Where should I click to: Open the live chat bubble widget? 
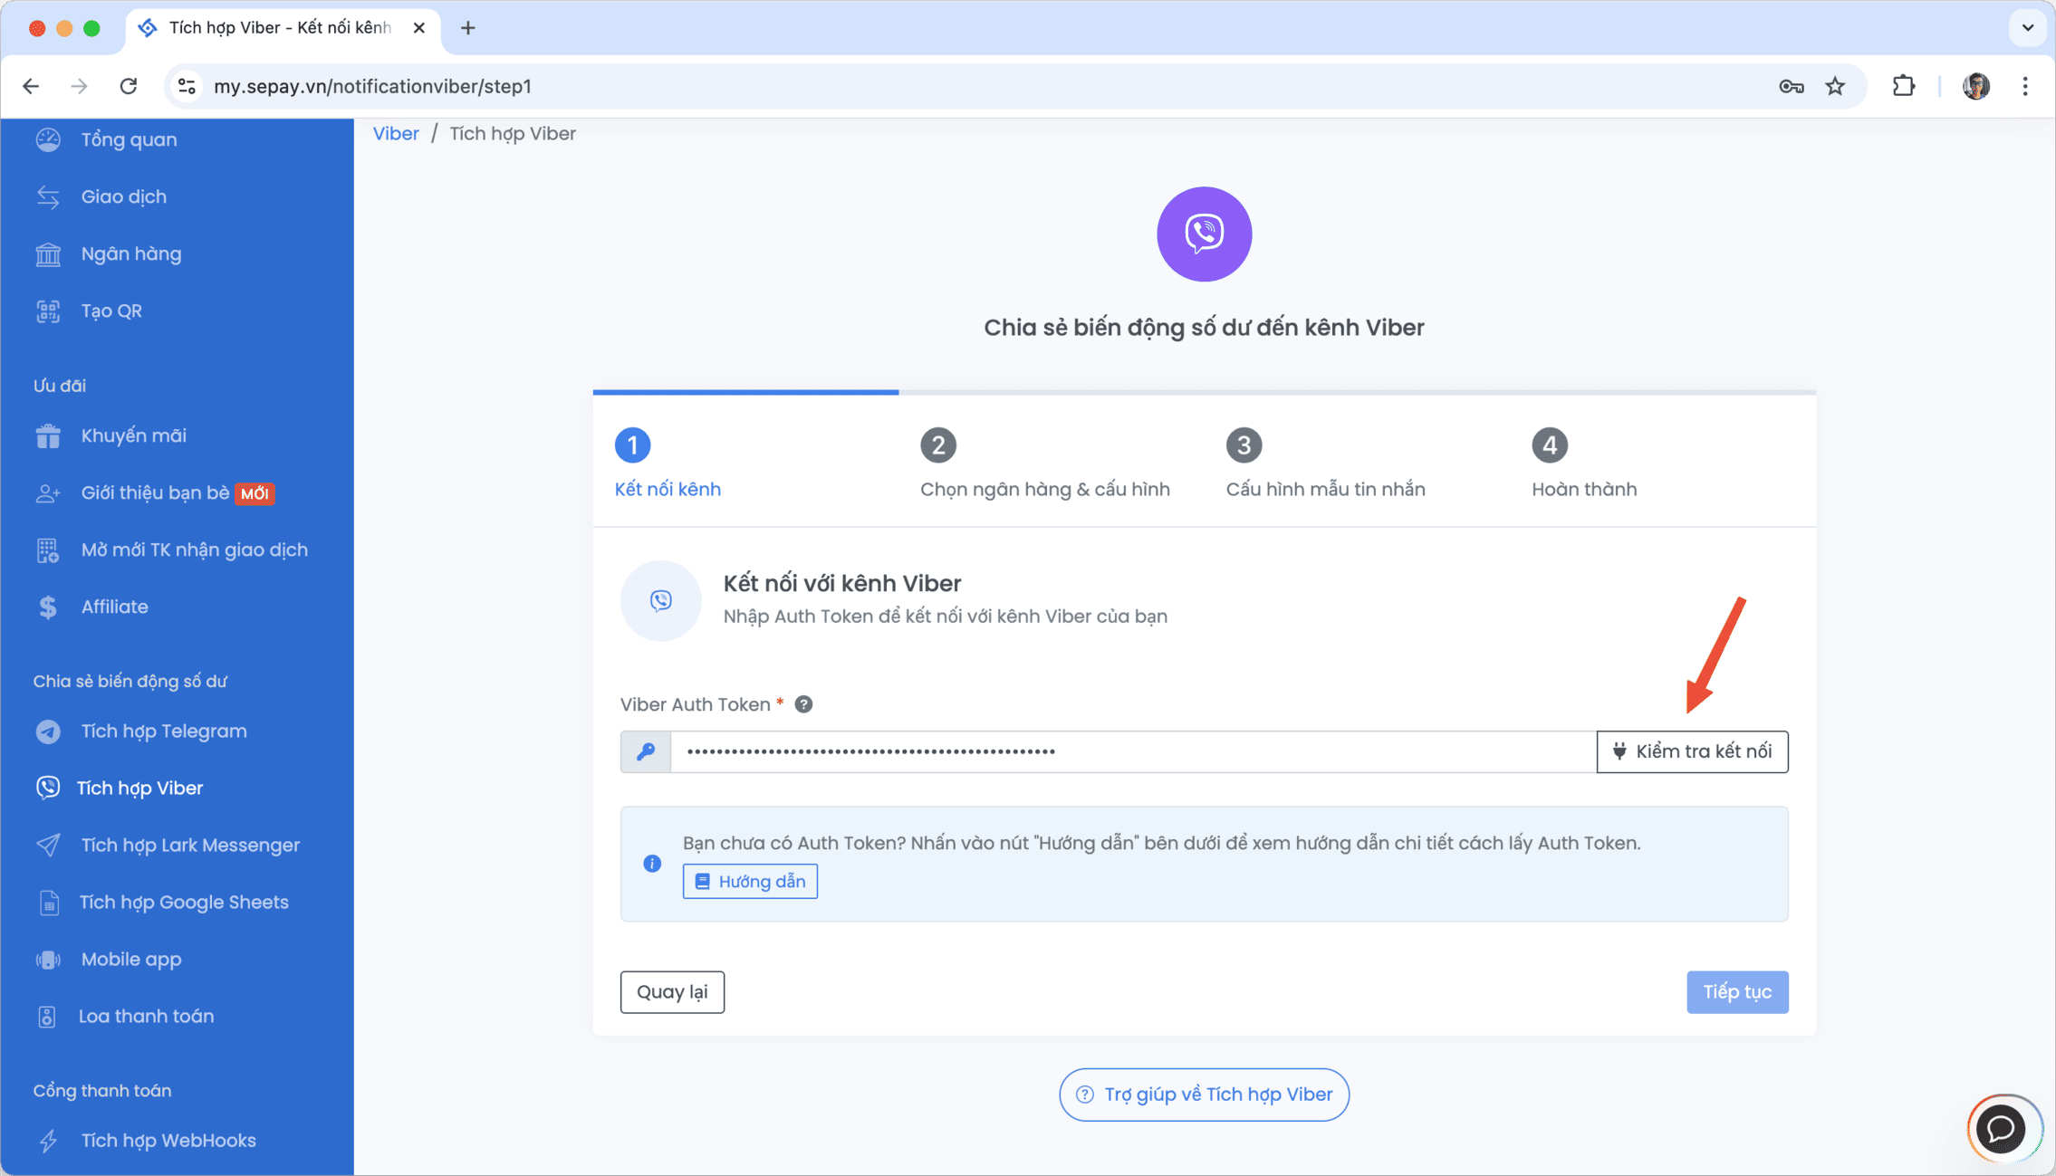(2002, 1129)
